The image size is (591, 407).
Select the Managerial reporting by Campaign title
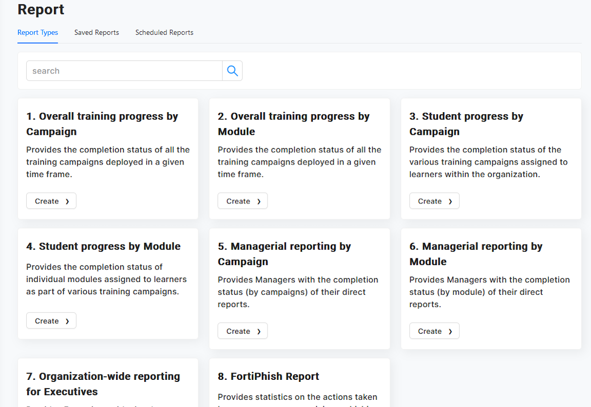(284, 254)
